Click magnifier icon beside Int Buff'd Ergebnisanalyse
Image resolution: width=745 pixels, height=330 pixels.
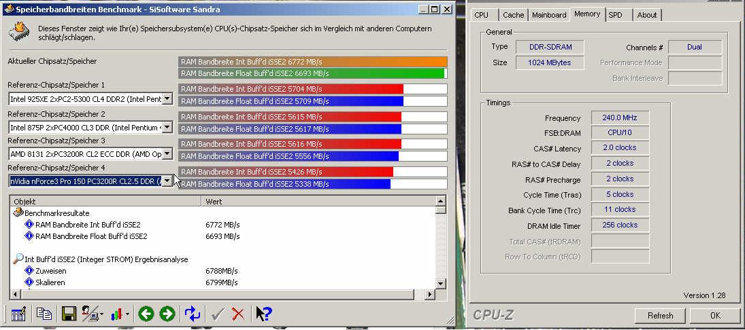click(18, 259)
